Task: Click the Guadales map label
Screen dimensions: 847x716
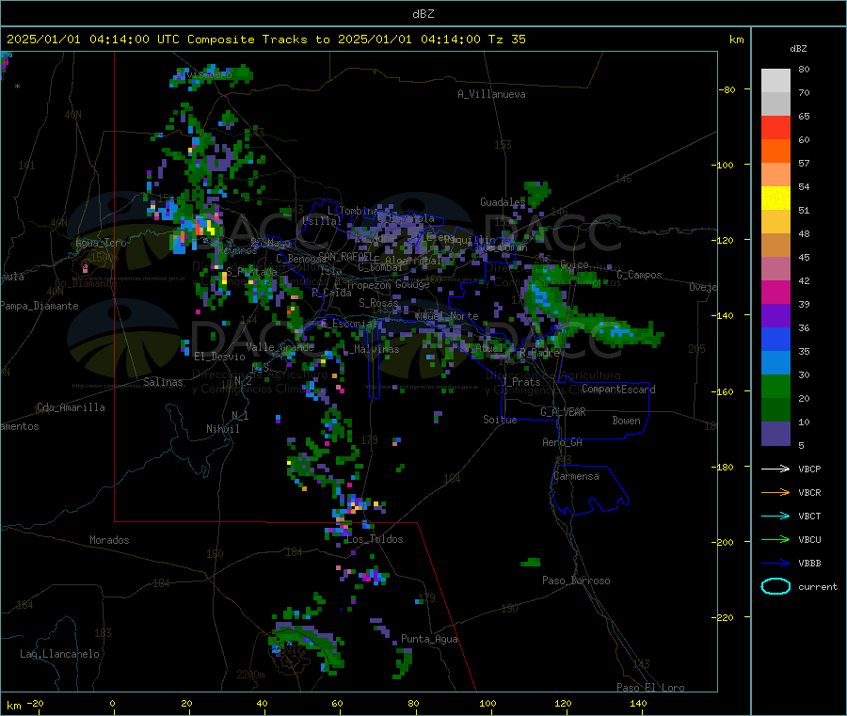Action: click(503, 202)
